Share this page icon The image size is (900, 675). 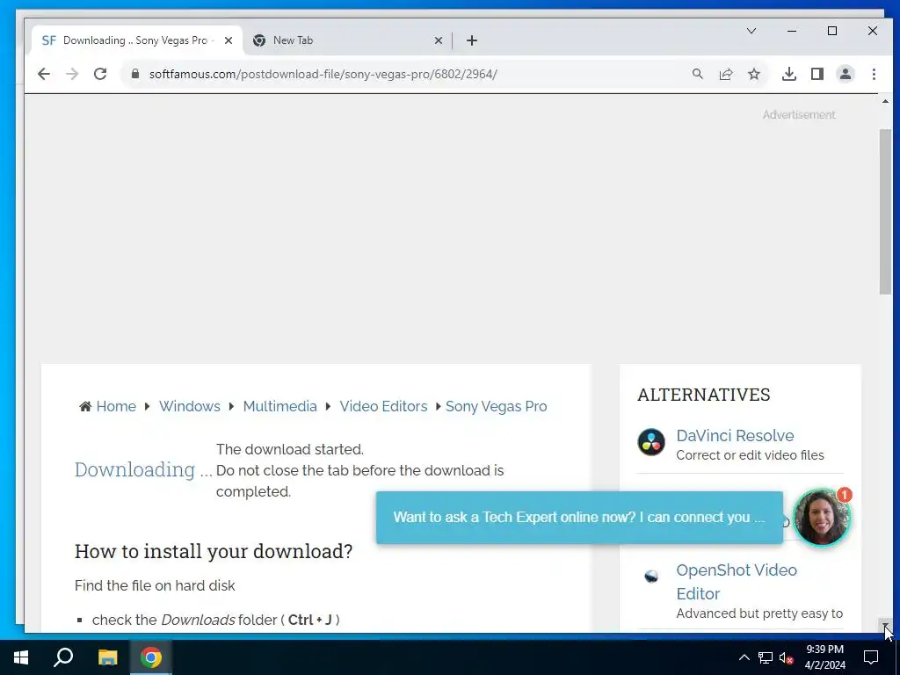tap(725, 74)
